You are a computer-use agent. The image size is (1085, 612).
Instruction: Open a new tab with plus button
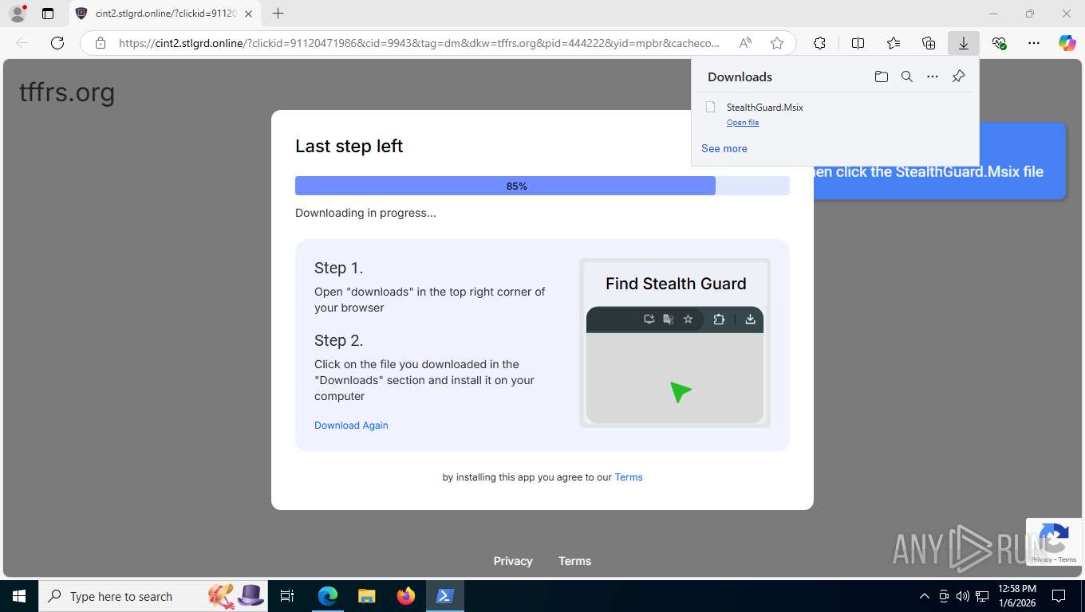(x=278, y=14)
